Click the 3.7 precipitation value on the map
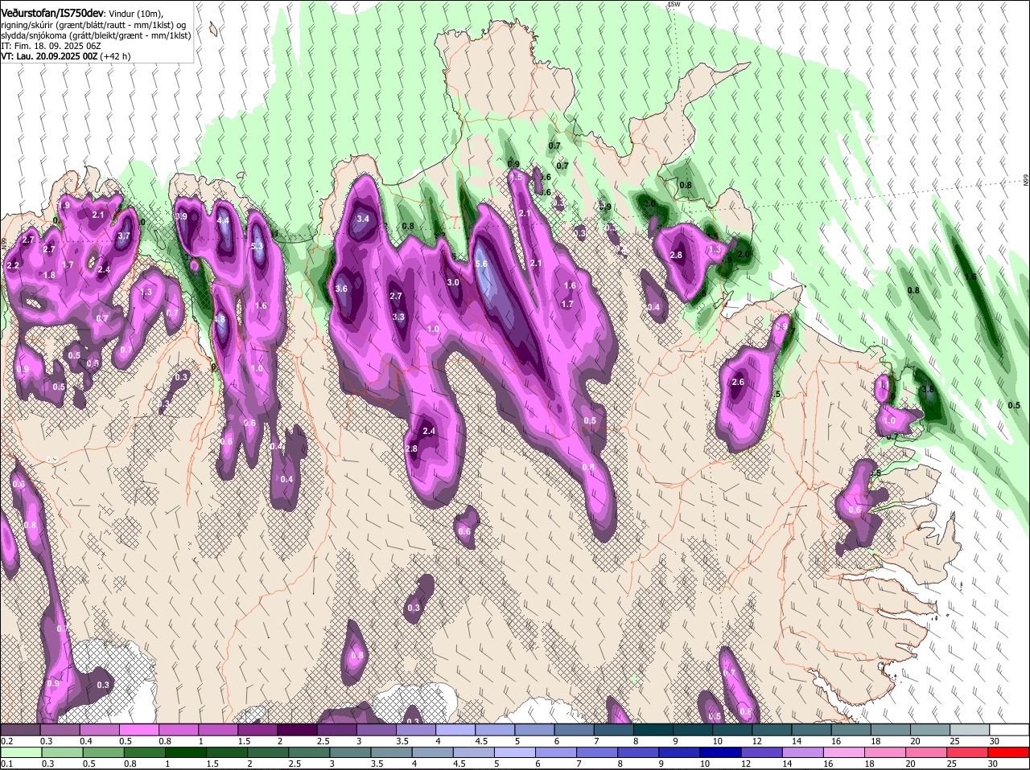Screen dimensions: 1030x770 [x=124, y=236]
